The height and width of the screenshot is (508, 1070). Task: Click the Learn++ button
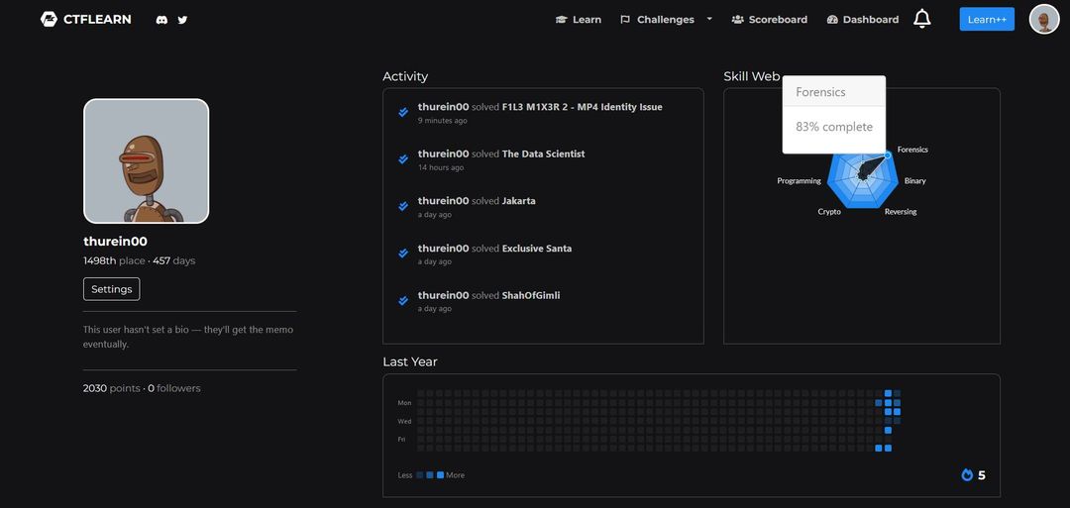click(x=987, y=19)
